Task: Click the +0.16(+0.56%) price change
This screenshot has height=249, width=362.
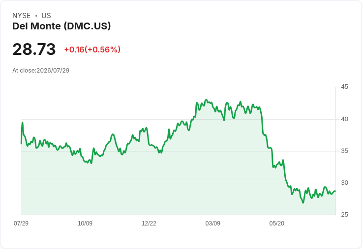Action: click(x=92, y=50)
